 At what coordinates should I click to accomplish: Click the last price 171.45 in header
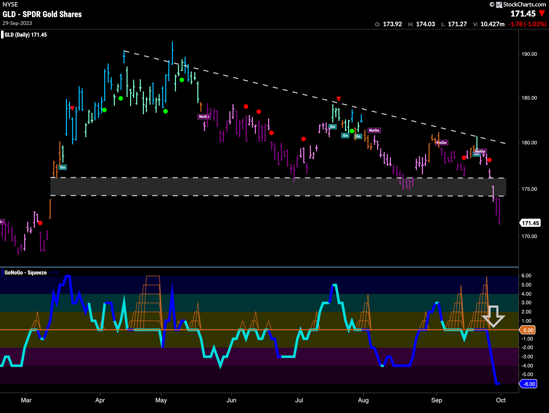523,14
